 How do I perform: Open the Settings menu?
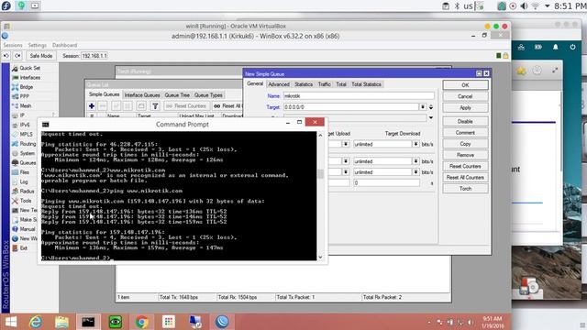(37, 45)
